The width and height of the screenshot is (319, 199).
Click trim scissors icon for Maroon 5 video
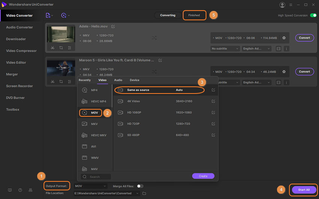[53, 81]
